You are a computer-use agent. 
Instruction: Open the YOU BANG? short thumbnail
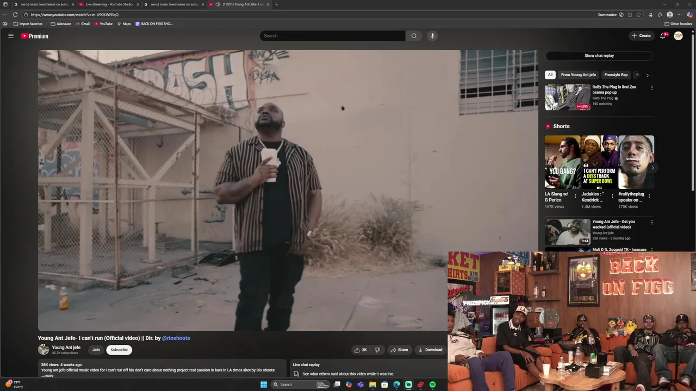563,162
